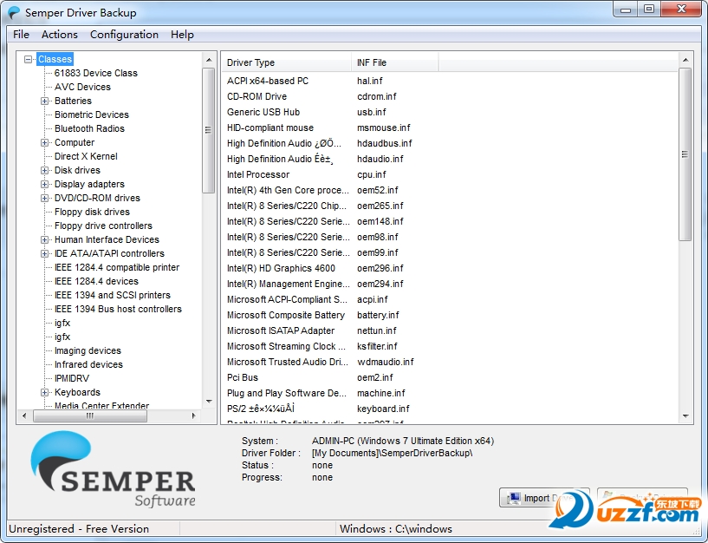708x543 pixels.
Task: Click the keyboard.inf cell
Action: tap(383, 409)
